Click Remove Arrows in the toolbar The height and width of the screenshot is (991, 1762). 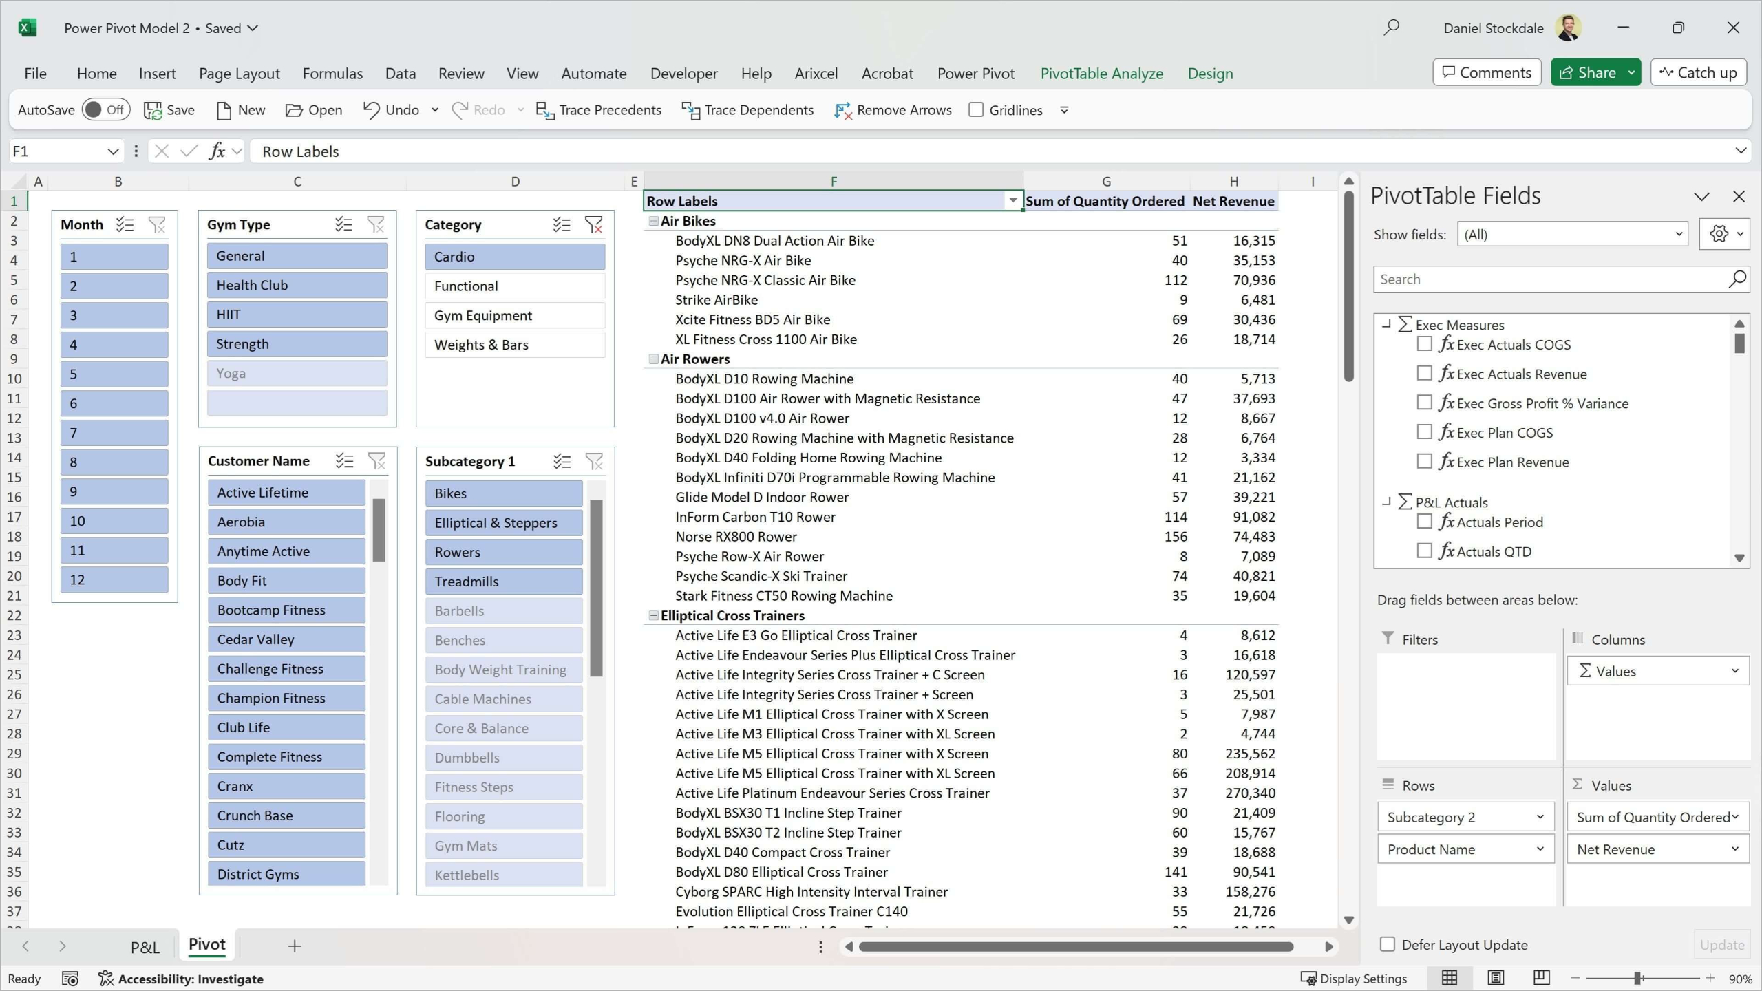(x=893, y=110)
